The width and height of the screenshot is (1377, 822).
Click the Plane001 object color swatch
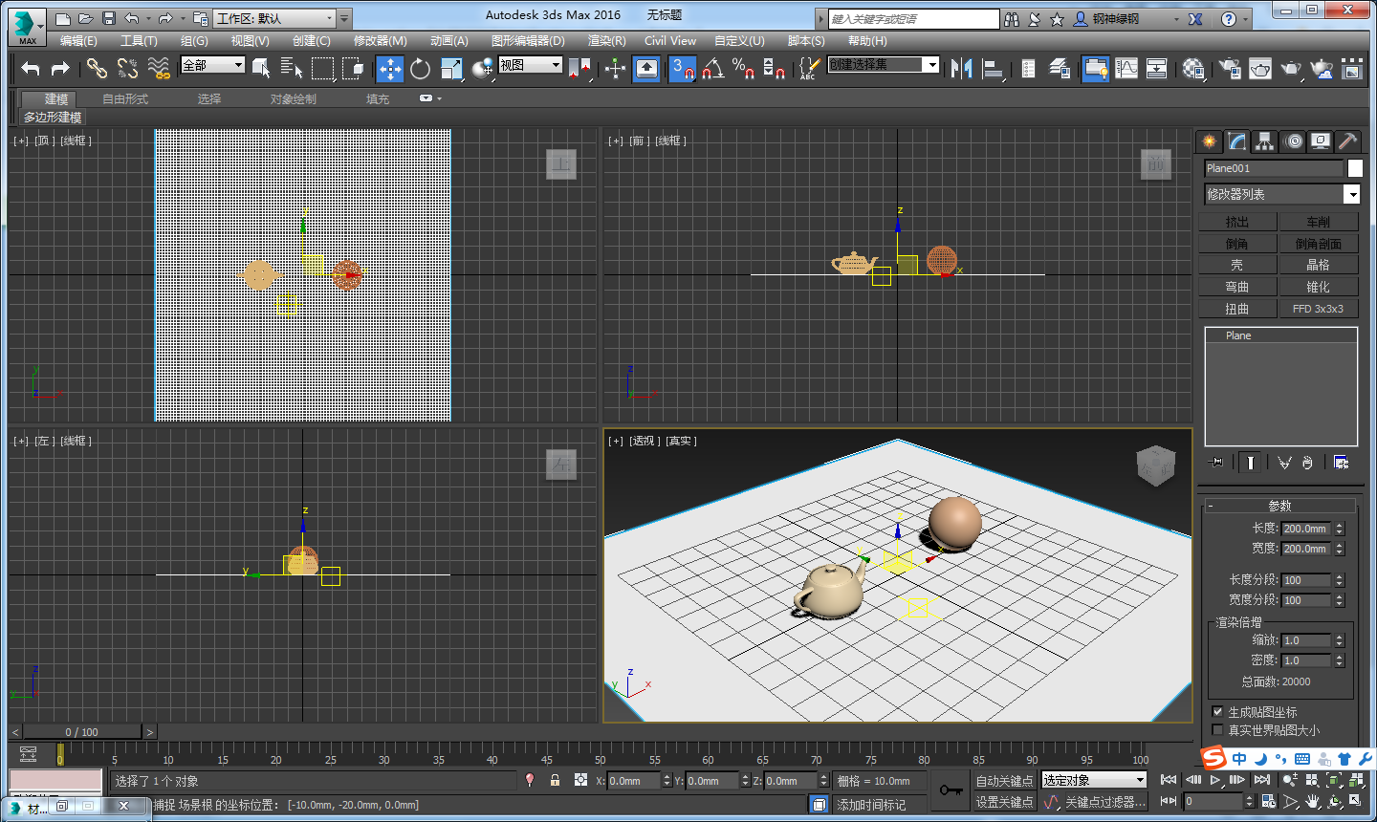[1355, 168]
